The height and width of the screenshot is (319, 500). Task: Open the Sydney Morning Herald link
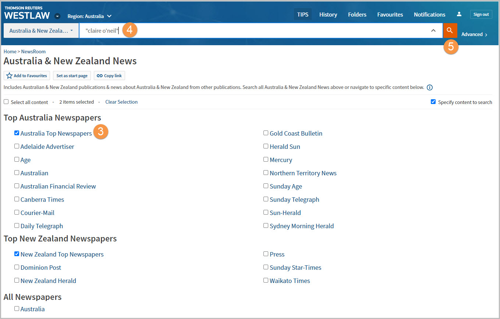point(302,226)
